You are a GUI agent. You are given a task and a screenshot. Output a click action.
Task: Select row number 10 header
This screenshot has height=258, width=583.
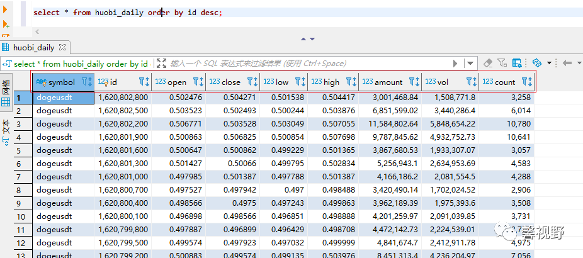pos(22,216)
